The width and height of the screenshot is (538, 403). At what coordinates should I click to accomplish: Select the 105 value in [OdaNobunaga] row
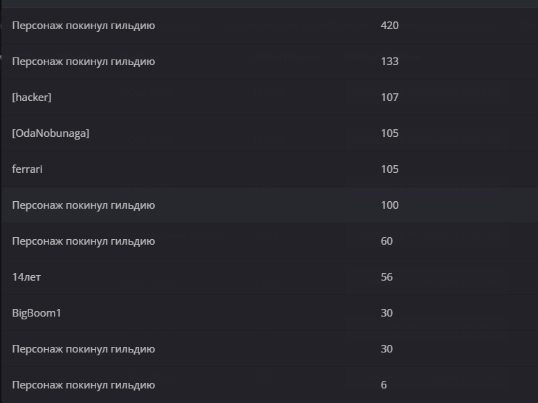[389, 133]
